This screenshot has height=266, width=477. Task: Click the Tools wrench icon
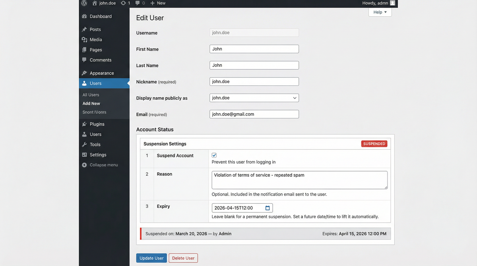coord(85,144)
